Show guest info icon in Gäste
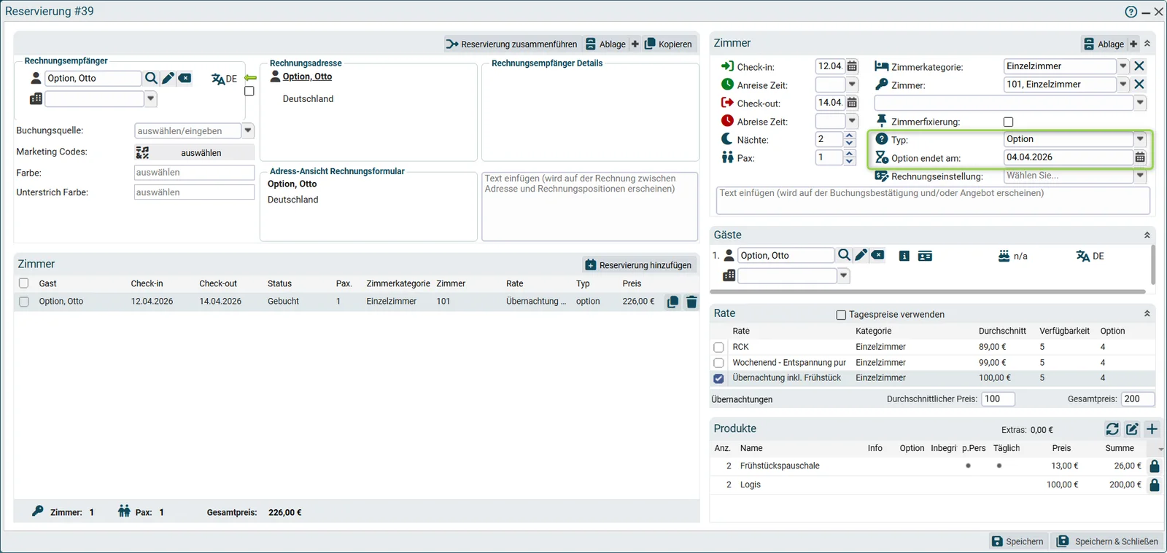1167x553 pixels. coord(904,256)
